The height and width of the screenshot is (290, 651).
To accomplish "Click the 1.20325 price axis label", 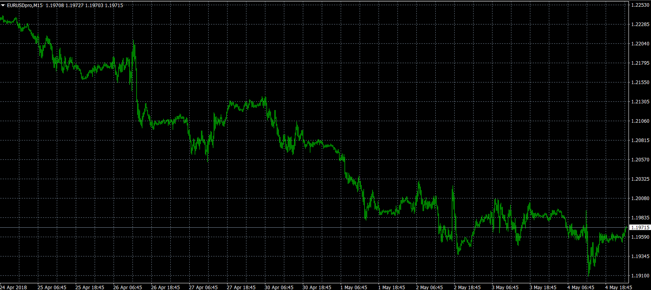I will [640, 179].
